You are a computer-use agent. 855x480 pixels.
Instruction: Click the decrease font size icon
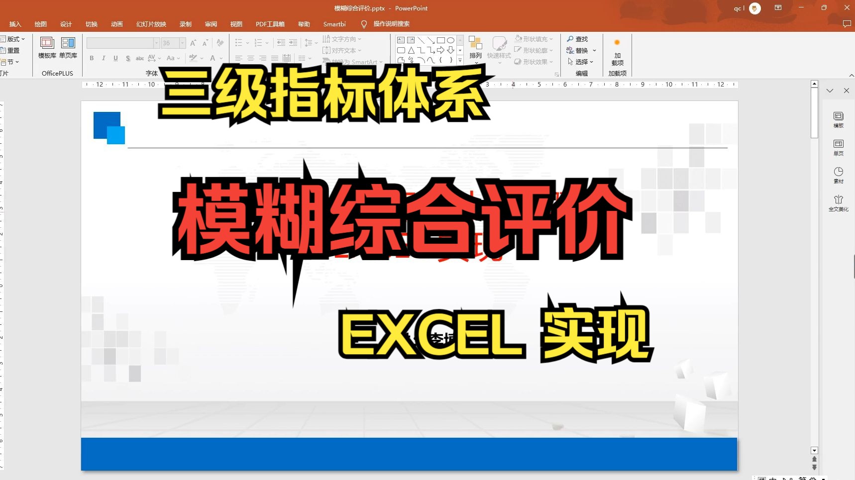click(205, 43)
